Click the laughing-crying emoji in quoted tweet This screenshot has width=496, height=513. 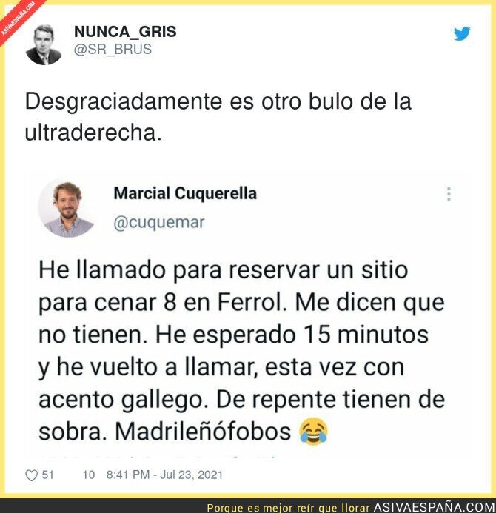(313, 432)
